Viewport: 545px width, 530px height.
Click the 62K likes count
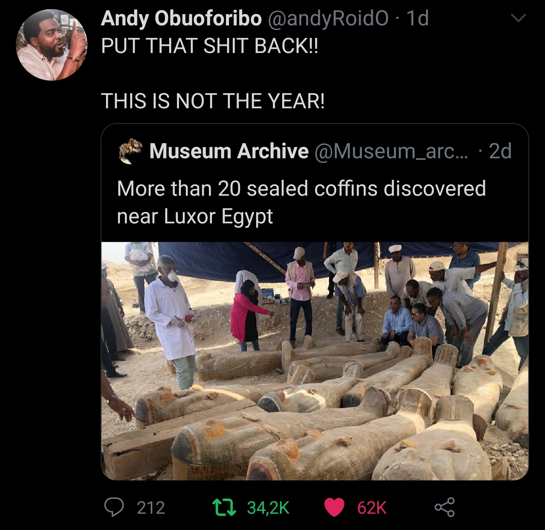(x=372, y=508)
